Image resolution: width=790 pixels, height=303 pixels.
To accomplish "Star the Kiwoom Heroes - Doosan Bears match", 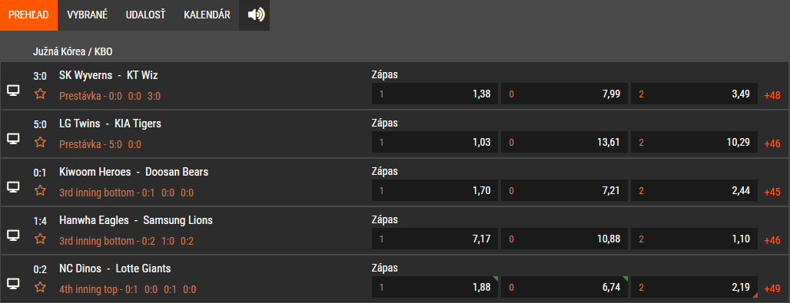I will click(x=40, y=191).
